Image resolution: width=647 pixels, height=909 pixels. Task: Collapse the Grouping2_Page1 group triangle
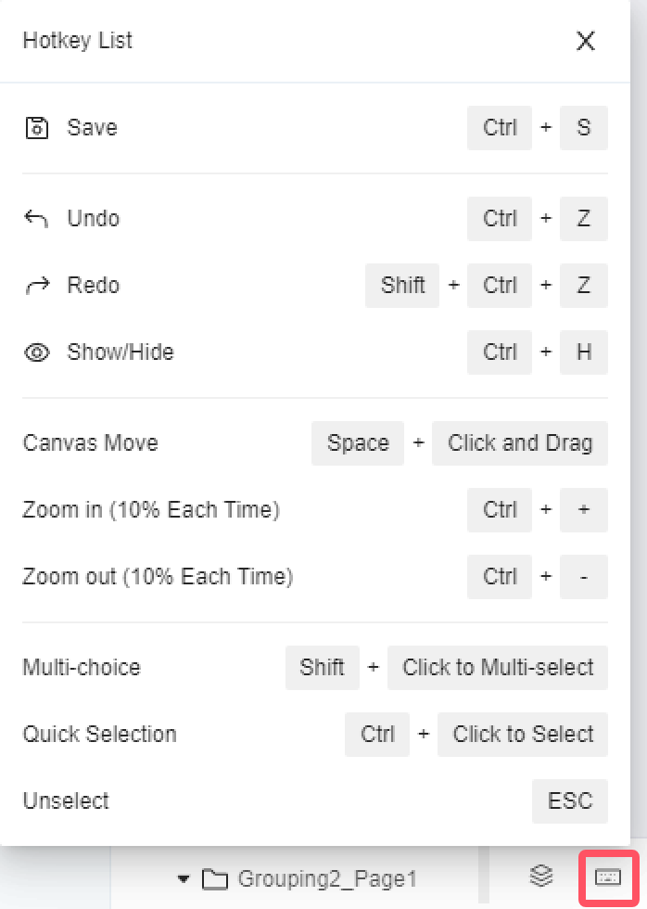[183, 878]
